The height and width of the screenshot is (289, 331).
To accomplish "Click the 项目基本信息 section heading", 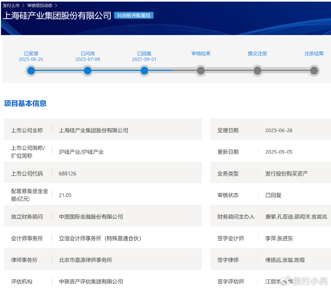I will [25, 103].
